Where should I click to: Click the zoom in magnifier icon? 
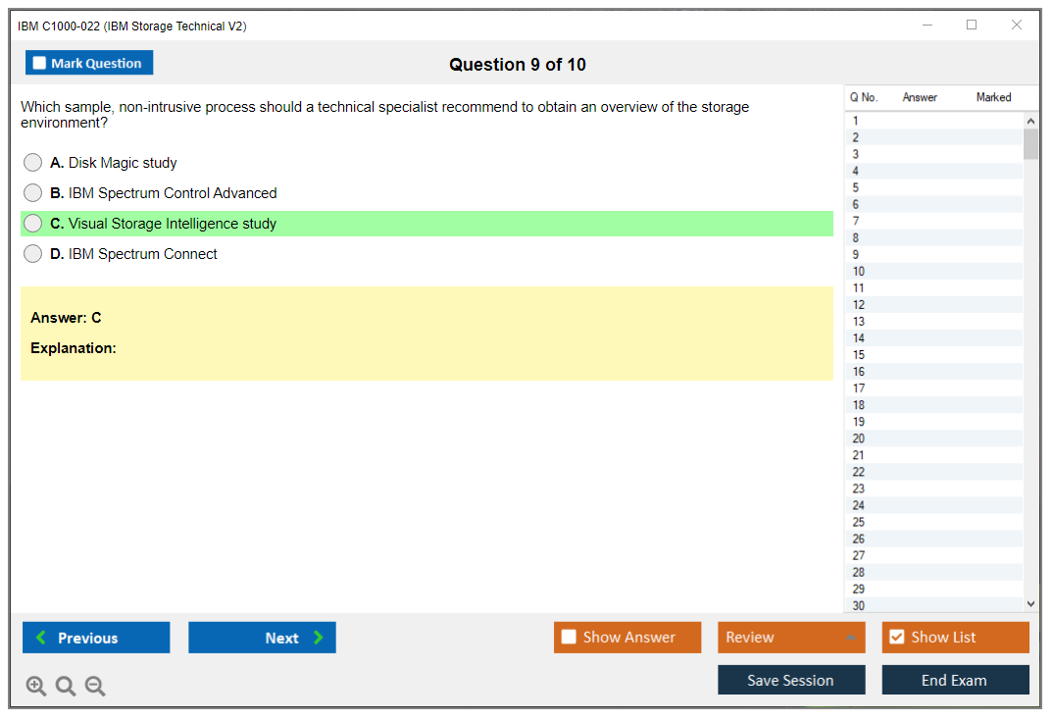coord(36,687)
